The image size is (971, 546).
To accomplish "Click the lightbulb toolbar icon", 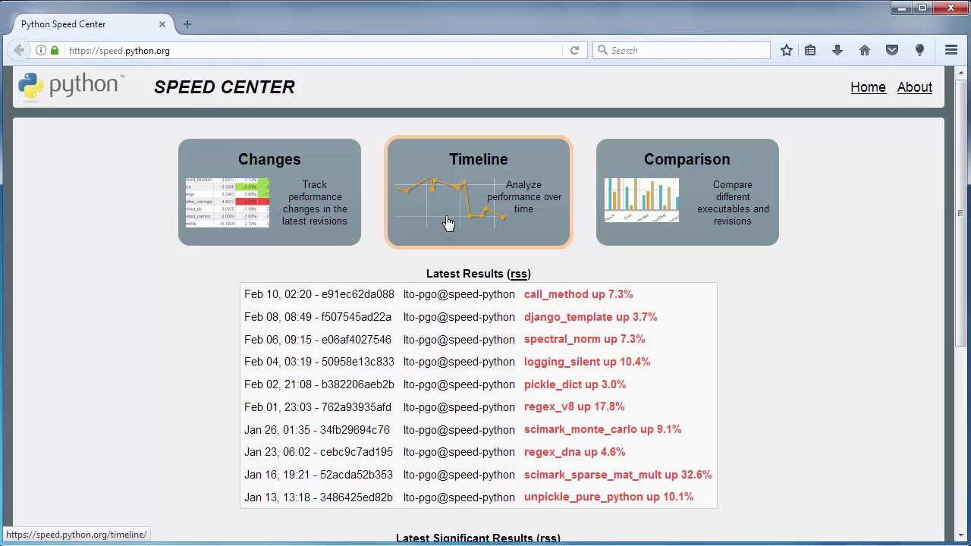I will (x=919, y=50).
